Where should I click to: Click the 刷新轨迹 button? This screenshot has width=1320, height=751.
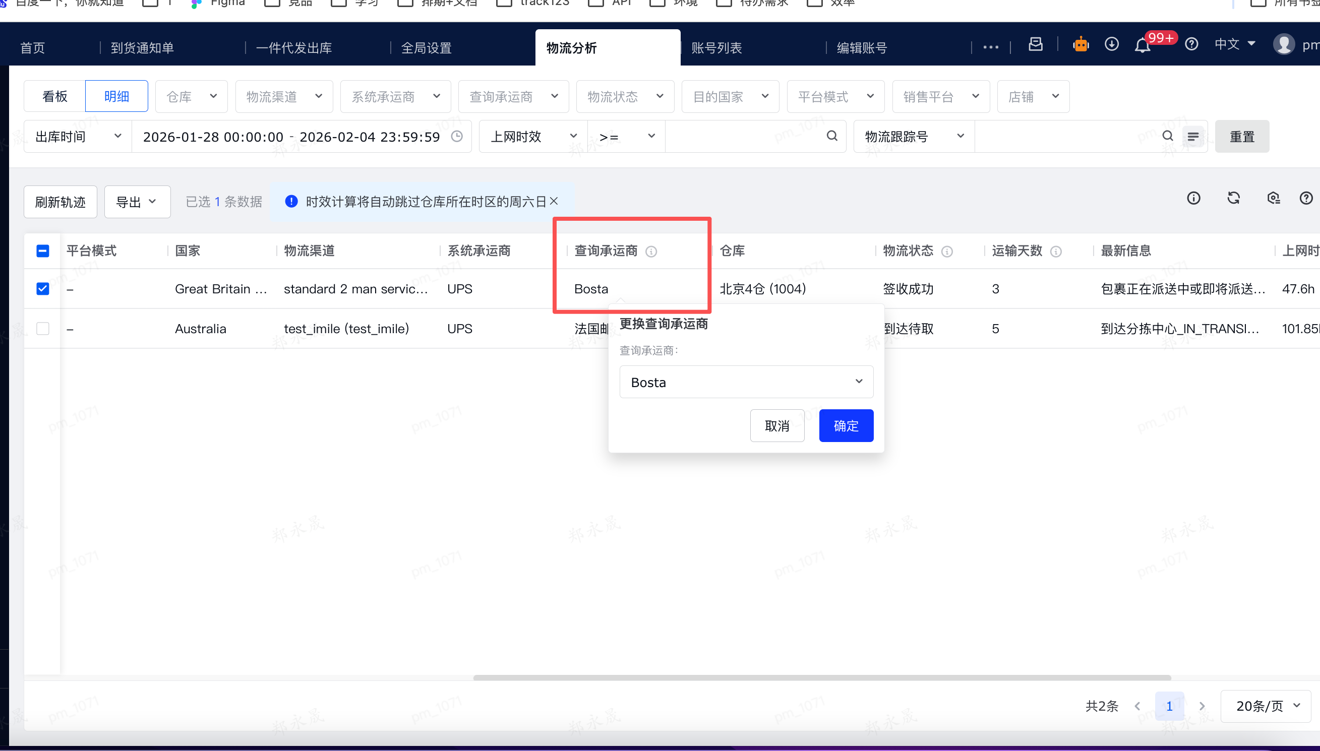coord(61,202)
